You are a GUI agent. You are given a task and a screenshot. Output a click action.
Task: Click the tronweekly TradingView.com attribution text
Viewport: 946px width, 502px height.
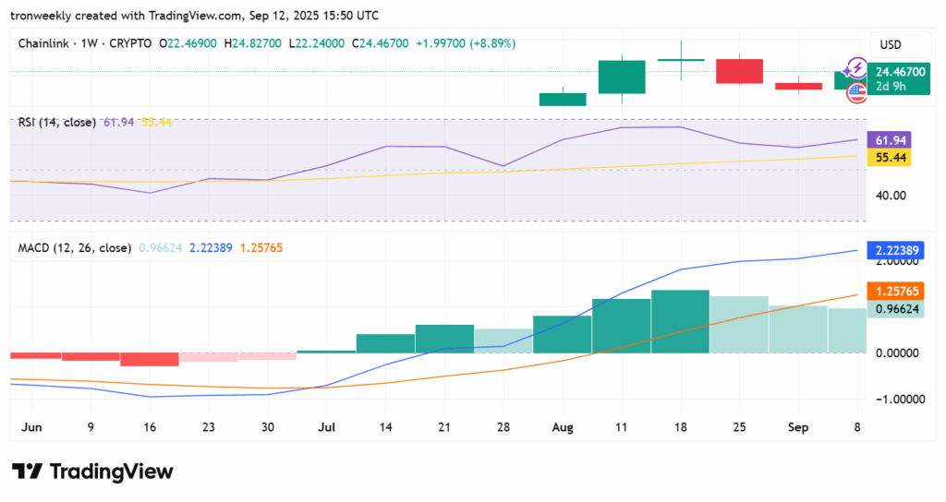[x=194, y=15]
